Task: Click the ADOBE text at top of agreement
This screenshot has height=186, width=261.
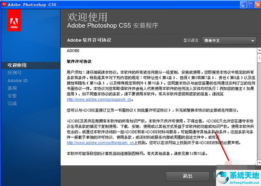Action: click(73, 51)
